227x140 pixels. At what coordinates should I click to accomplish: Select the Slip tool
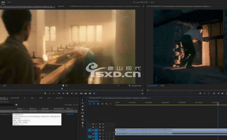coord(82,113)
